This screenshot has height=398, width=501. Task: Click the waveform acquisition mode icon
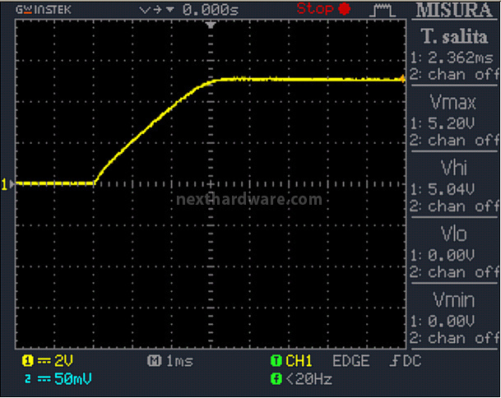383,10
